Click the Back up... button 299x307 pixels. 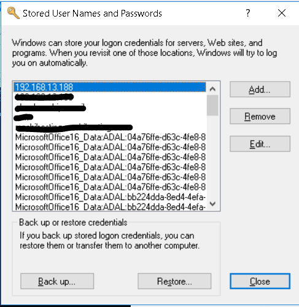pyautogui.click(x=57, y=281)
